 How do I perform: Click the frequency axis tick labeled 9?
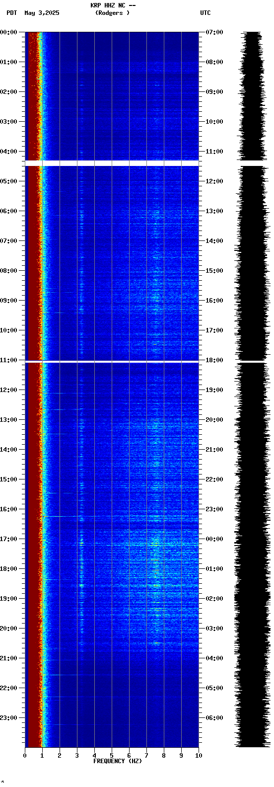tap(181, 756)
